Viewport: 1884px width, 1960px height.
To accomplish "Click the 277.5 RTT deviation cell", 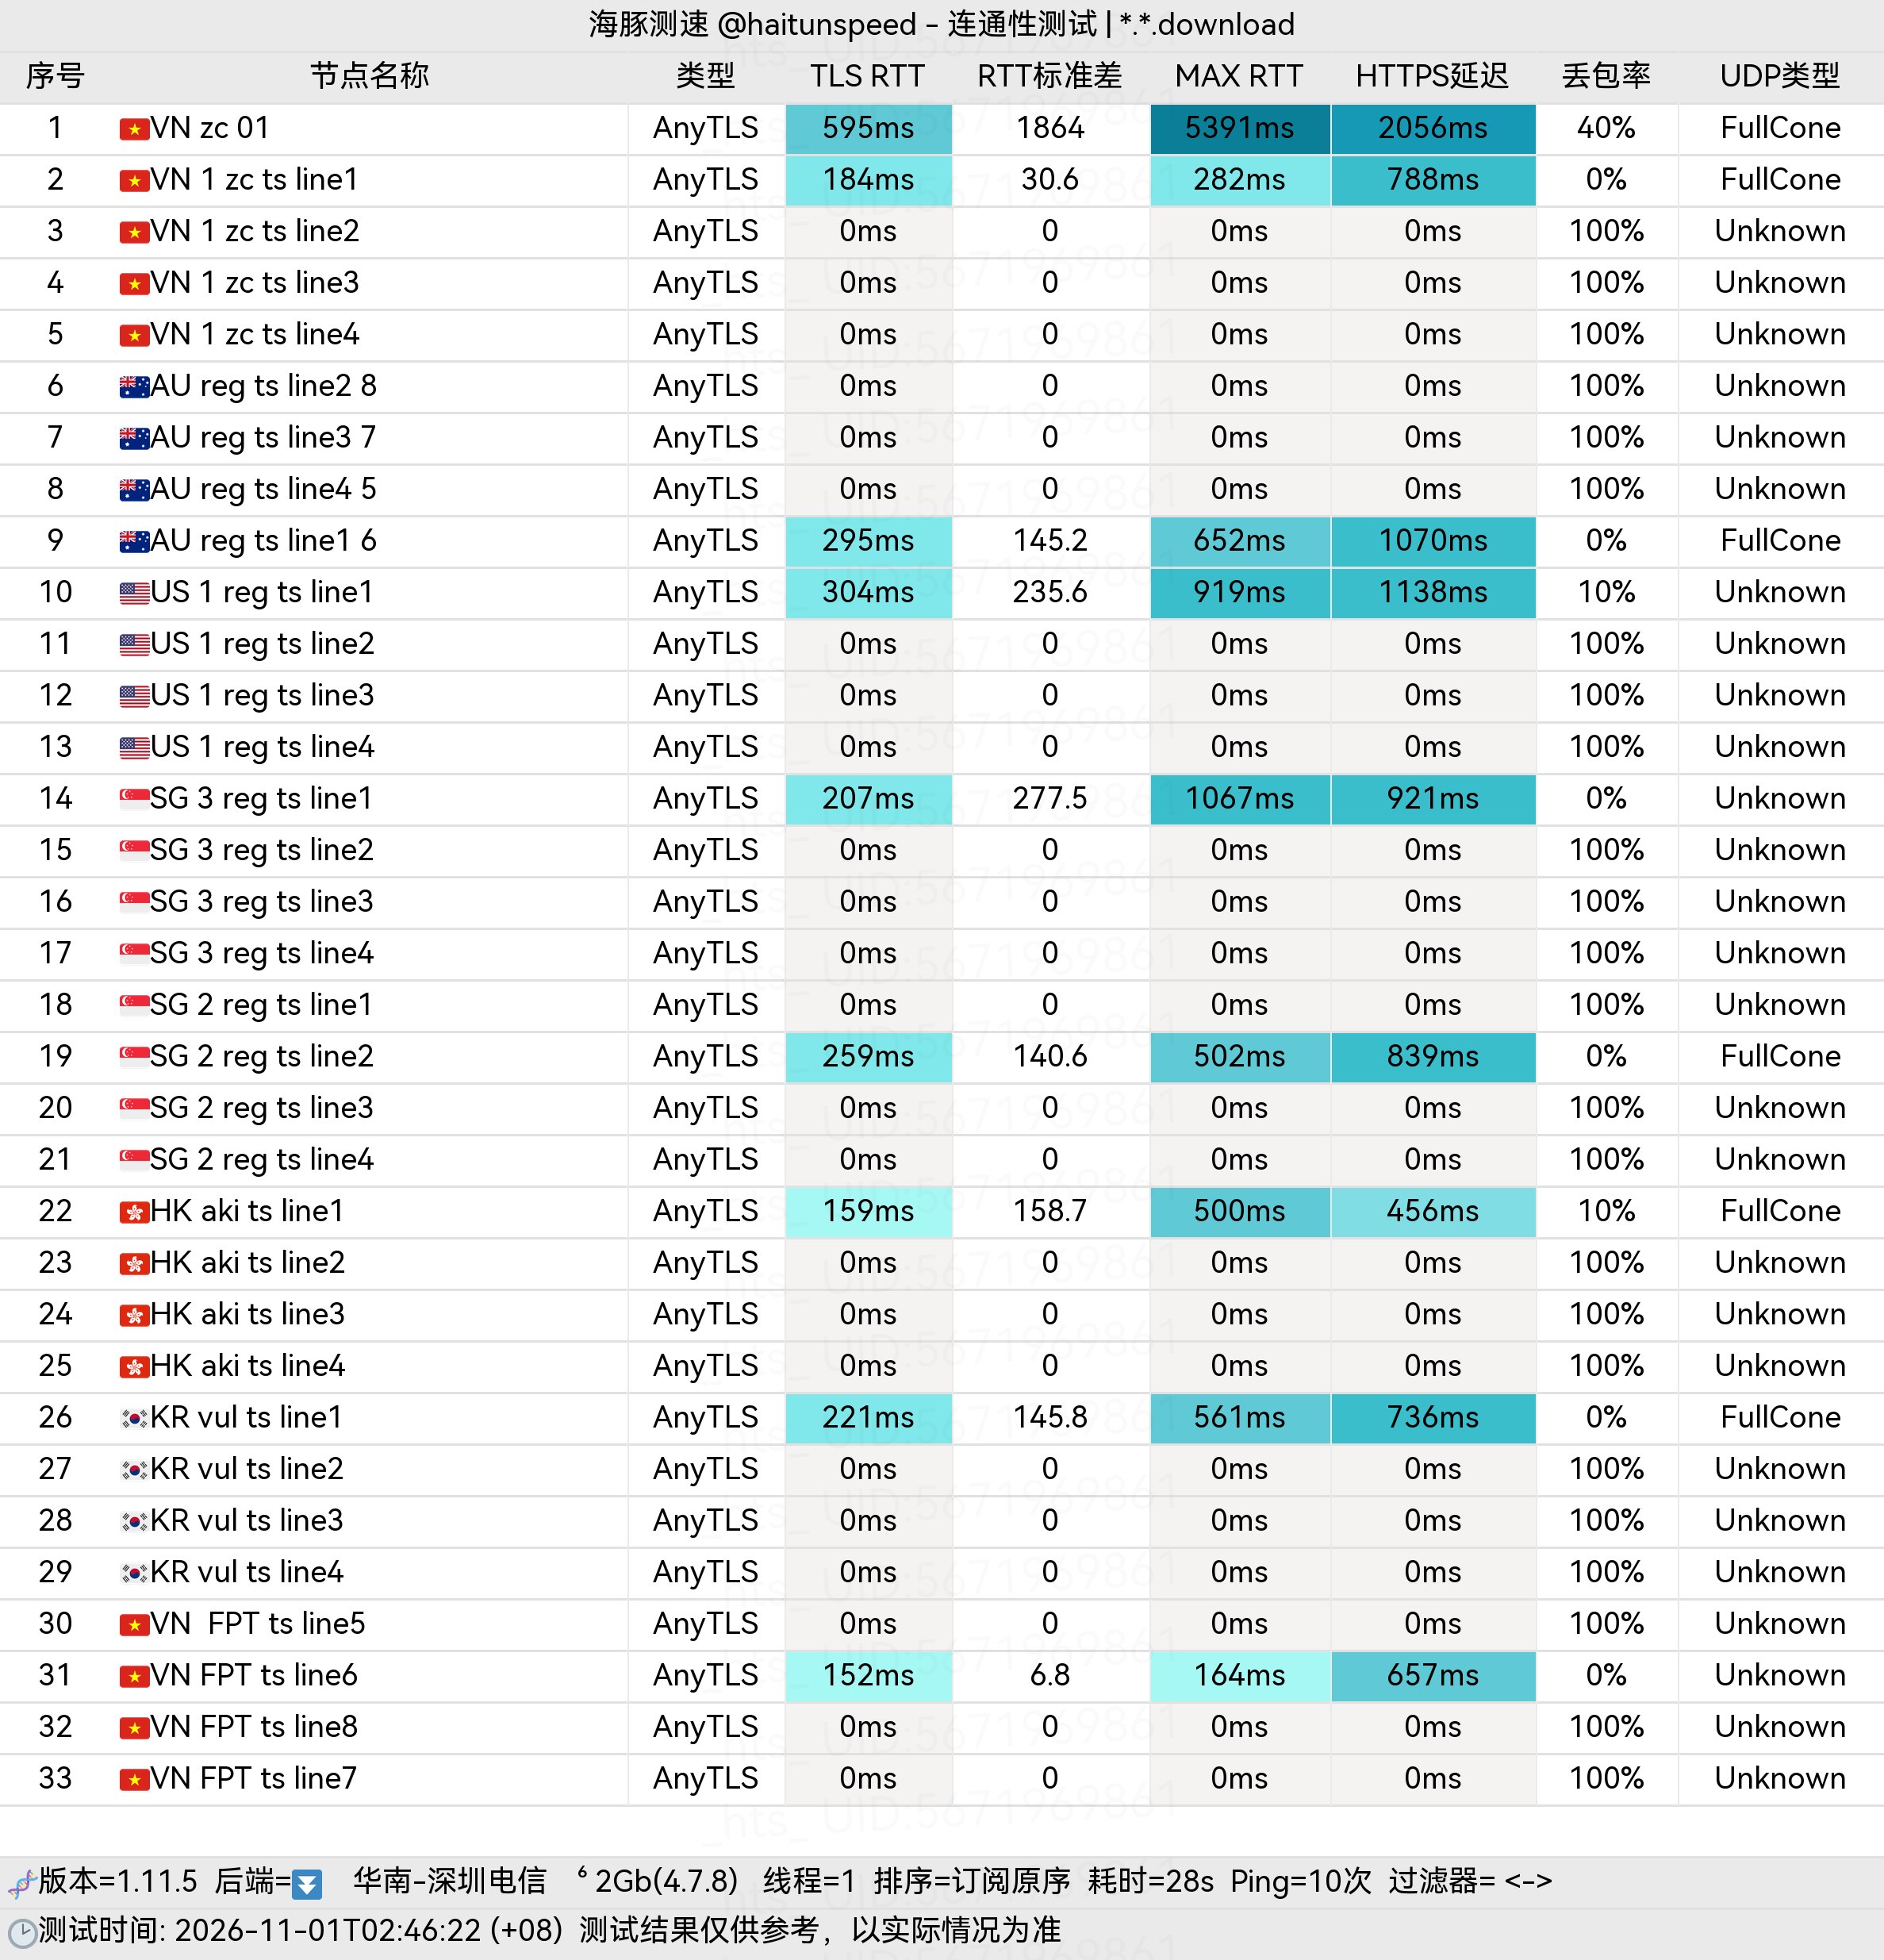I will [1049, 799].
